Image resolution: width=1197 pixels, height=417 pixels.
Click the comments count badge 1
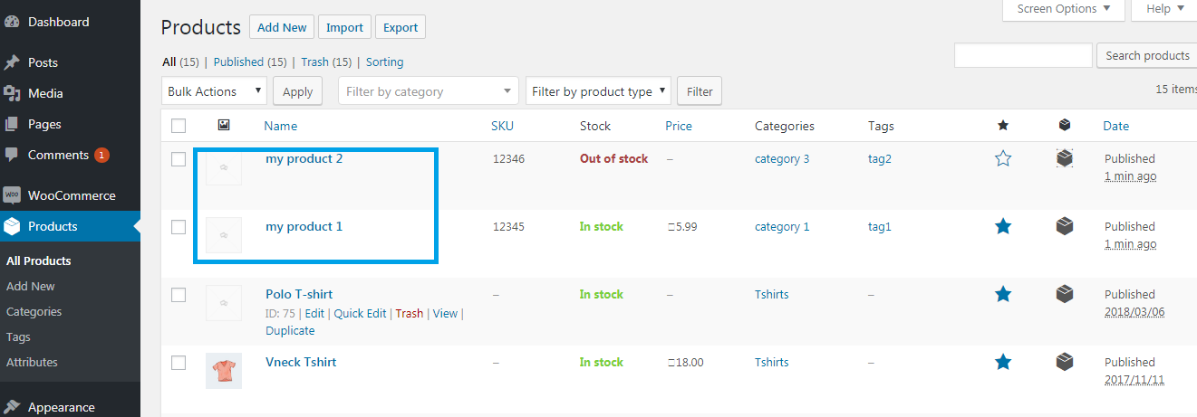coord(102,155)
